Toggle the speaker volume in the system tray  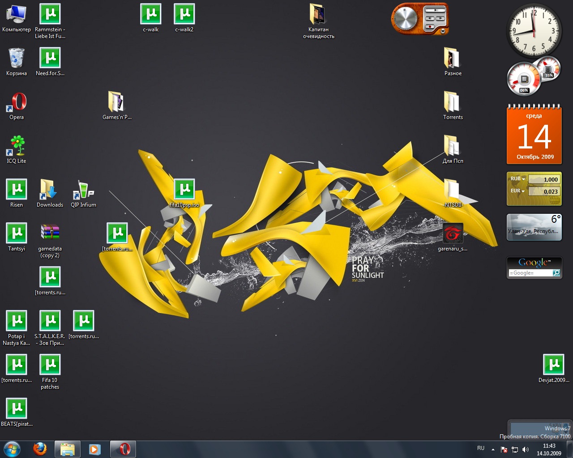(525, 449)
